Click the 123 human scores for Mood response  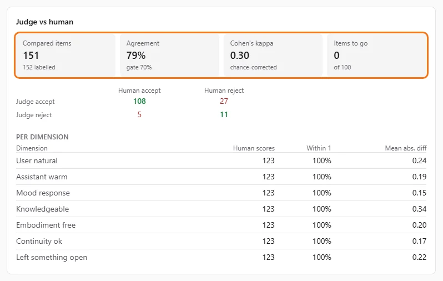[268, 193]
